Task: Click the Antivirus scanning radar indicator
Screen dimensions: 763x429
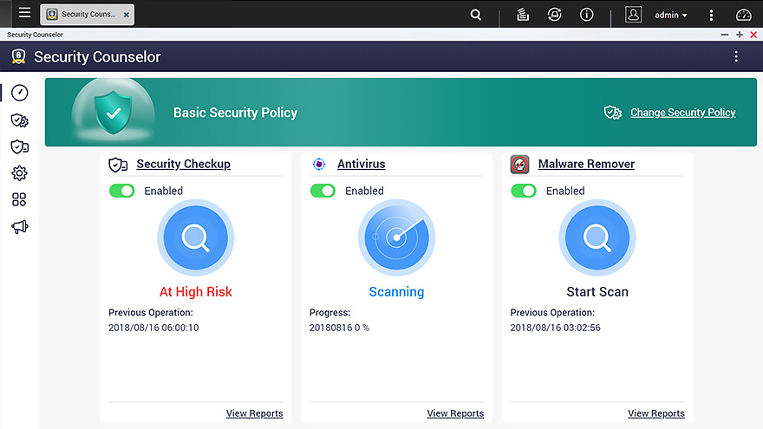Action: click(x=396, y=237)
